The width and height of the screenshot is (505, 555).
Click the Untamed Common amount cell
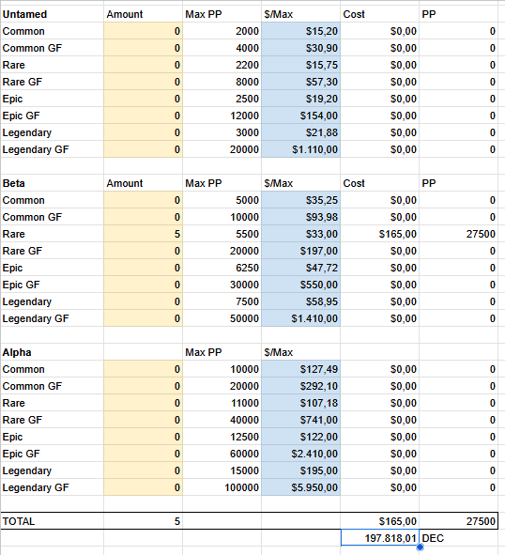[x=143, y=31]
